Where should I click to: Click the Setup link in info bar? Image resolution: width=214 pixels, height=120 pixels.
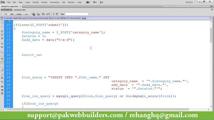84,18
